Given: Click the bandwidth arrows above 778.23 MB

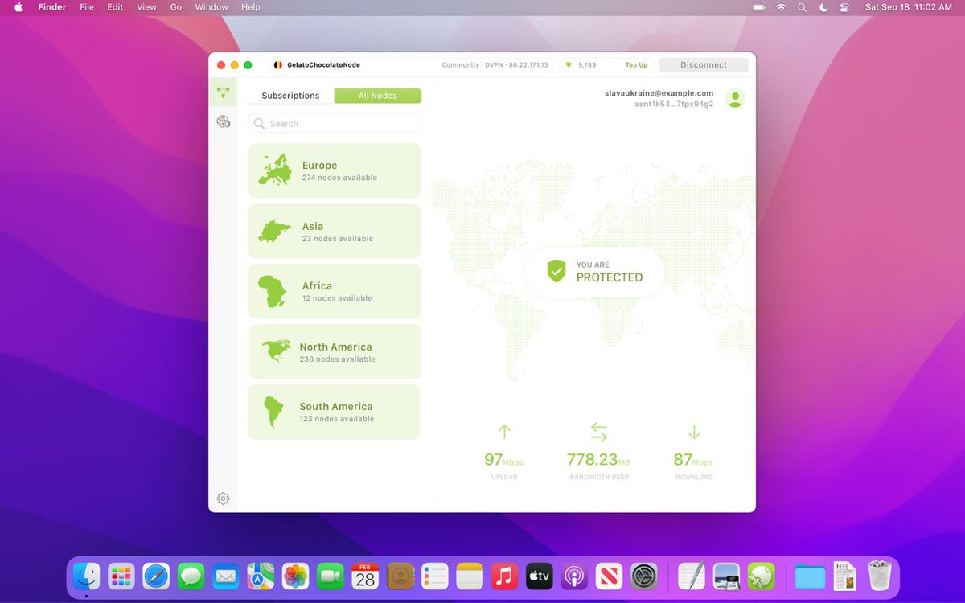Looking at the screenshot, I should click(598, 432).
